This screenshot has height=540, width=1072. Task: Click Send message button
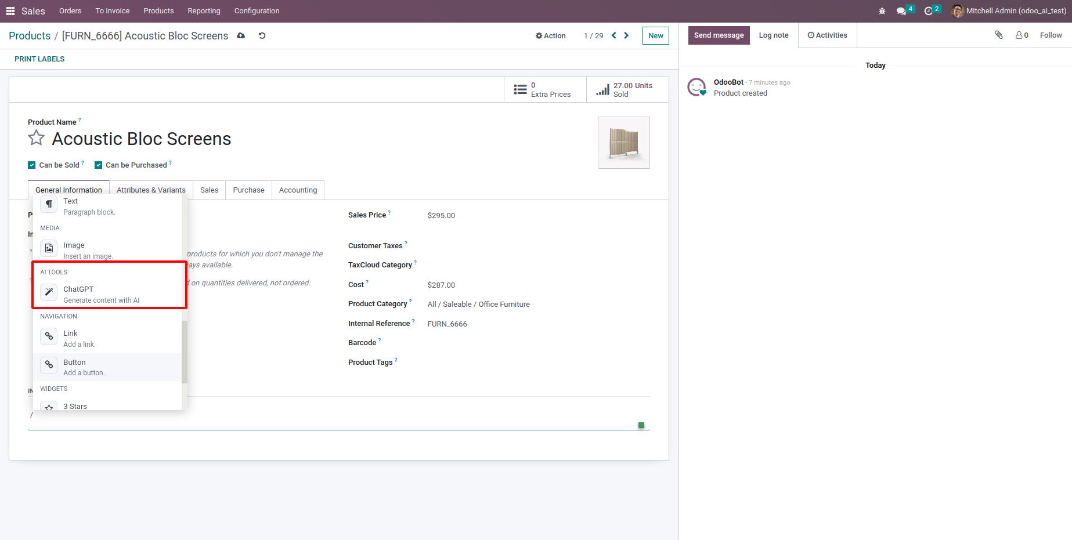719,35
